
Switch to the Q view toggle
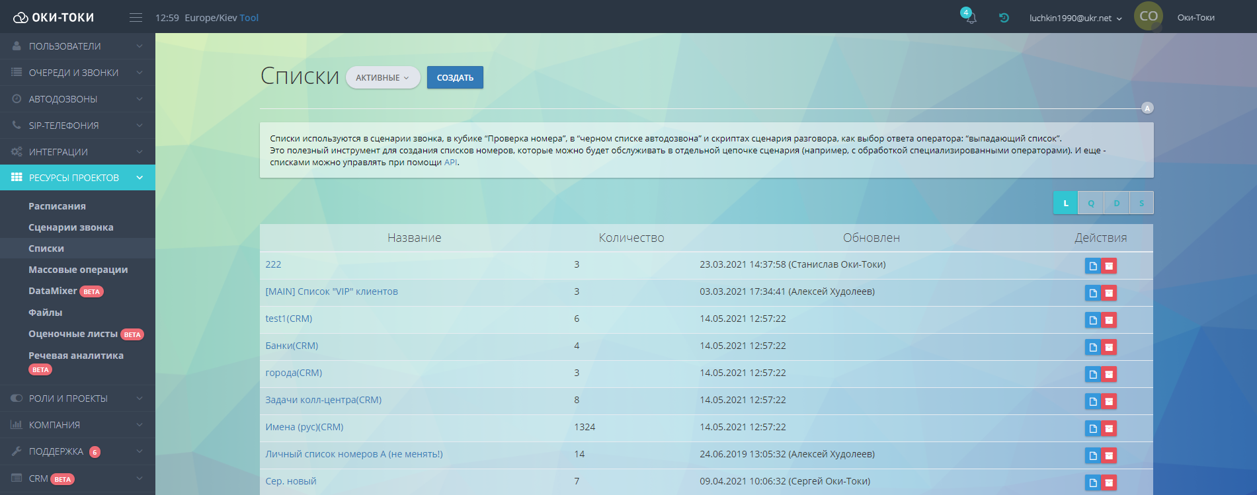click(1091, 203)
